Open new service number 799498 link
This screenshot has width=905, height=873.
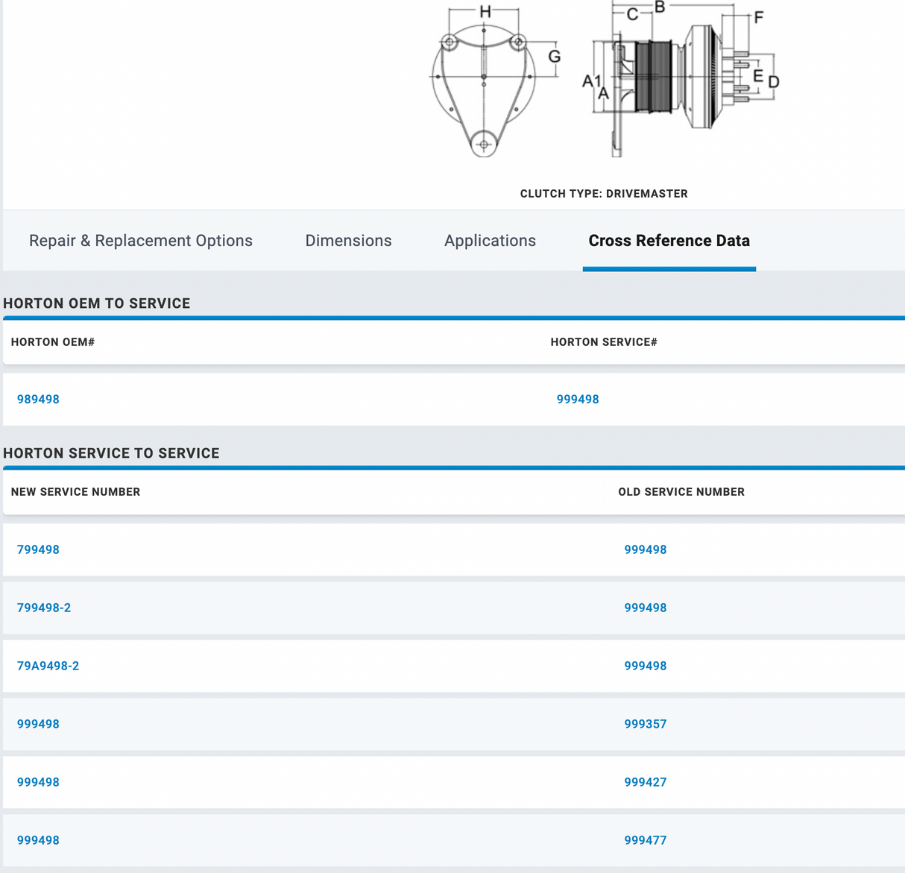point(38,550)
